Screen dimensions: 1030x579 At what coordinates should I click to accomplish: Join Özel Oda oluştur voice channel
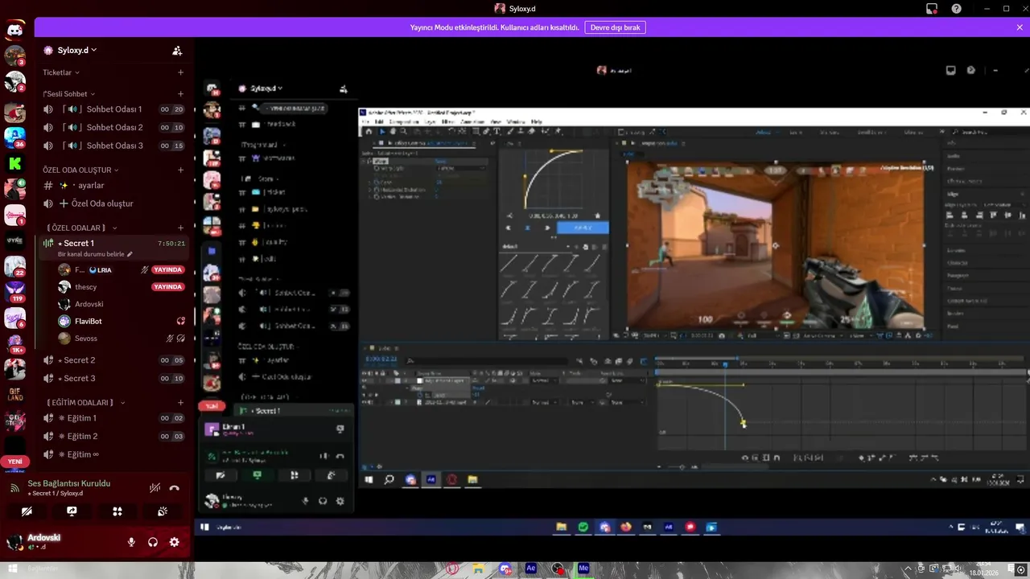(113, 203)
